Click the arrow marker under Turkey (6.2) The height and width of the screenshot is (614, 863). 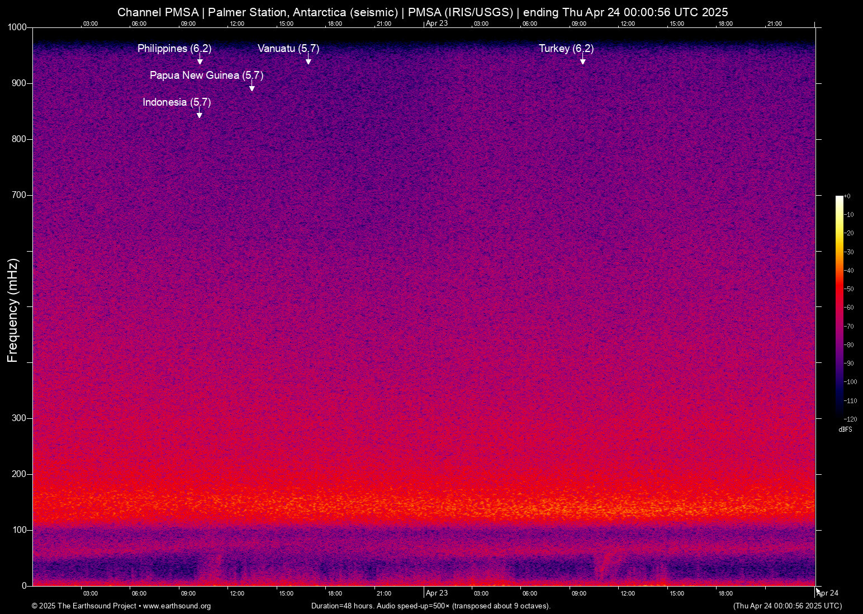tap(582, 60)
